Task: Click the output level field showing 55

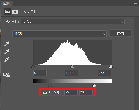Action: [71, 92]
